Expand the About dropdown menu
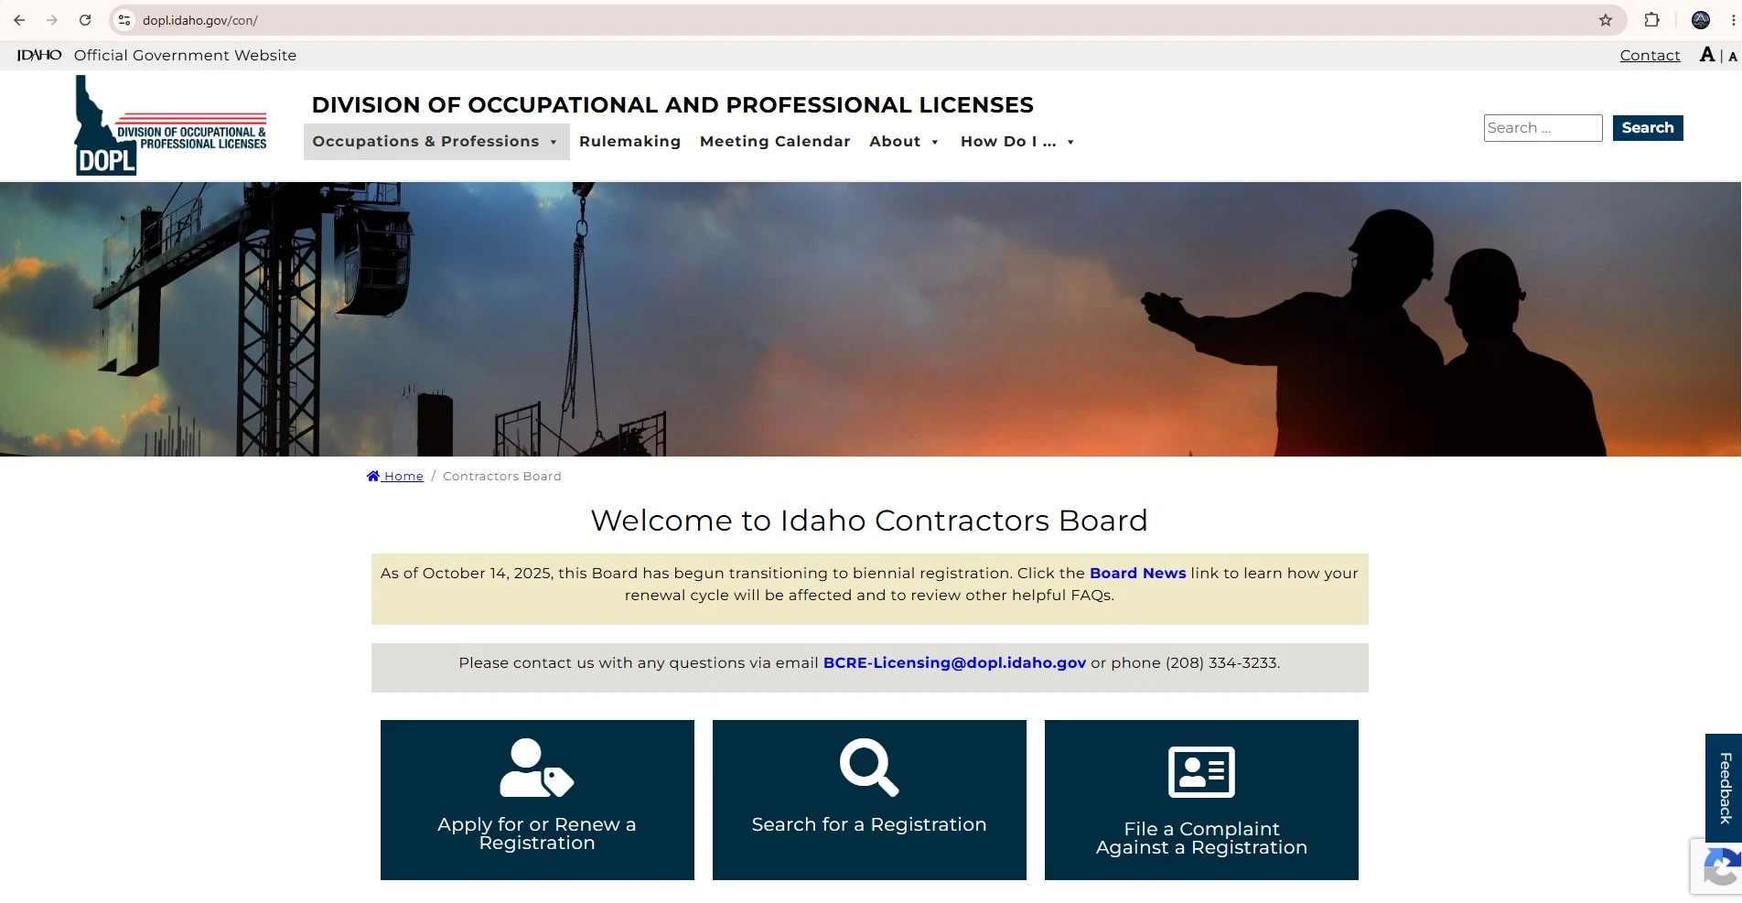 (x=904, y=142)
